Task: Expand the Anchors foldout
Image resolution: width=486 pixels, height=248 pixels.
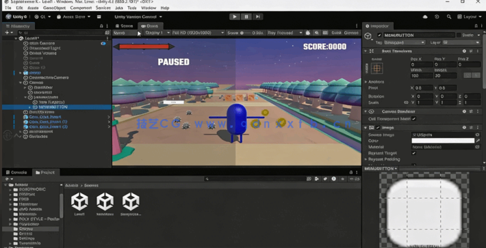Action: pyautogui.click(x=366, y=82)
